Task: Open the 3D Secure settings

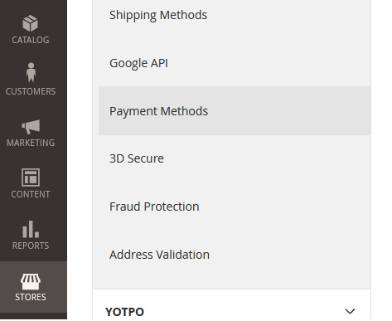Action: (235, 158)
